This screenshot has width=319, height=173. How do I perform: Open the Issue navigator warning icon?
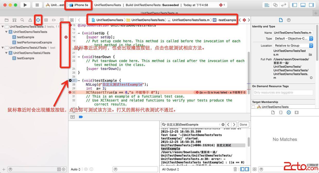[30, 20]
